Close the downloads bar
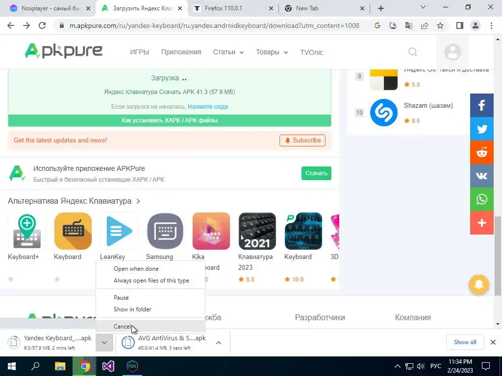Image resolution: width=502 pixels, height=376 pixels. [493, 342]
